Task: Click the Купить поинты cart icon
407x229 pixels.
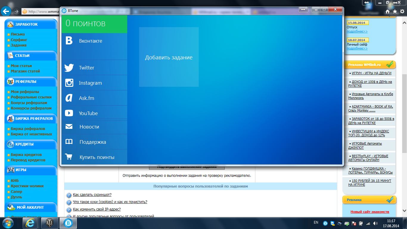Action: tap(69, 157)
